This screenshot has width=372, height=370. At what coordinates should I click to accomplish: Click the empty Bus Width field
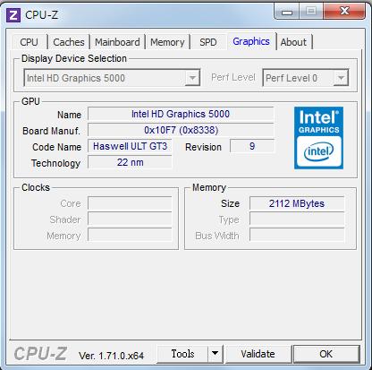tap(297, 236)
